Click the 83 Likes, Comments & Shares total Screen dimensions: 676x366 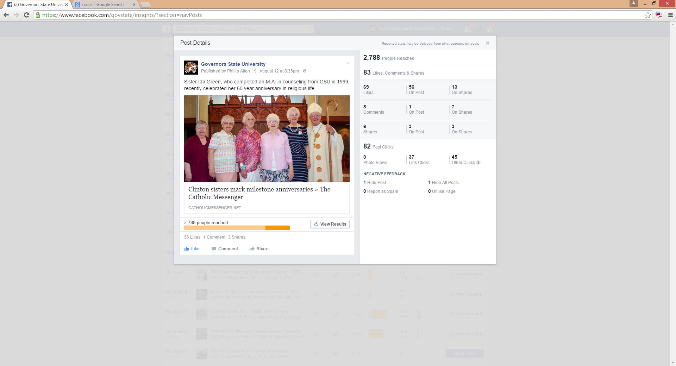(394, 72)
